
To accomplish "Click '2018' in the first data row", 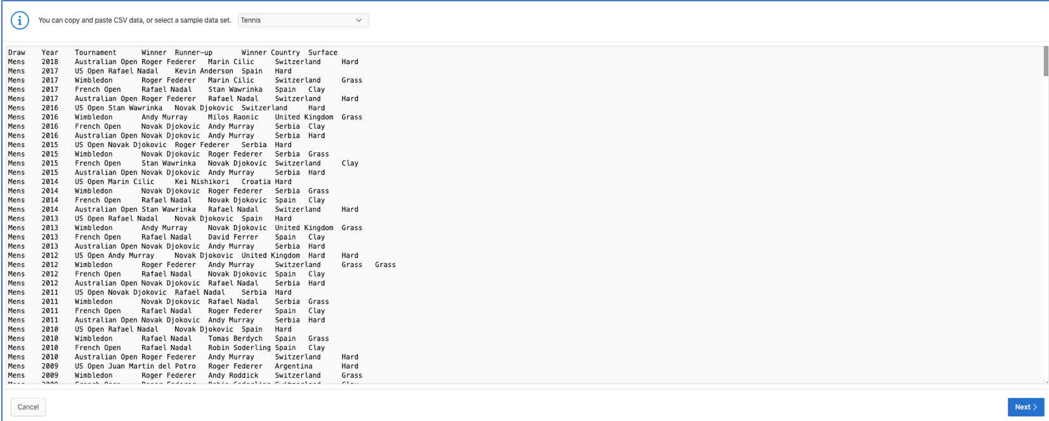I will coord(50,62).
